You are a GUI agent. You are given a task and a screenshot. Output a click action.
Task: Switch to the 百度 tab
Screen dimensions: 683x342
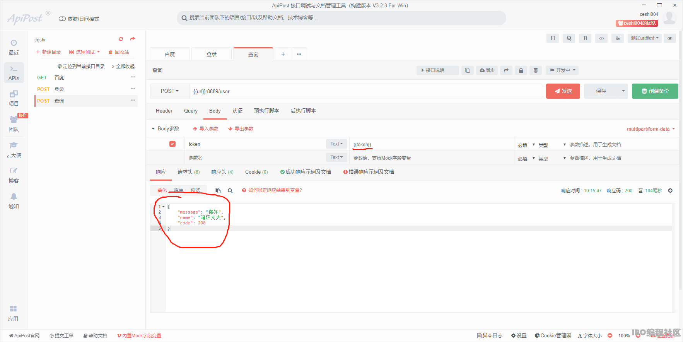[170, 54]
